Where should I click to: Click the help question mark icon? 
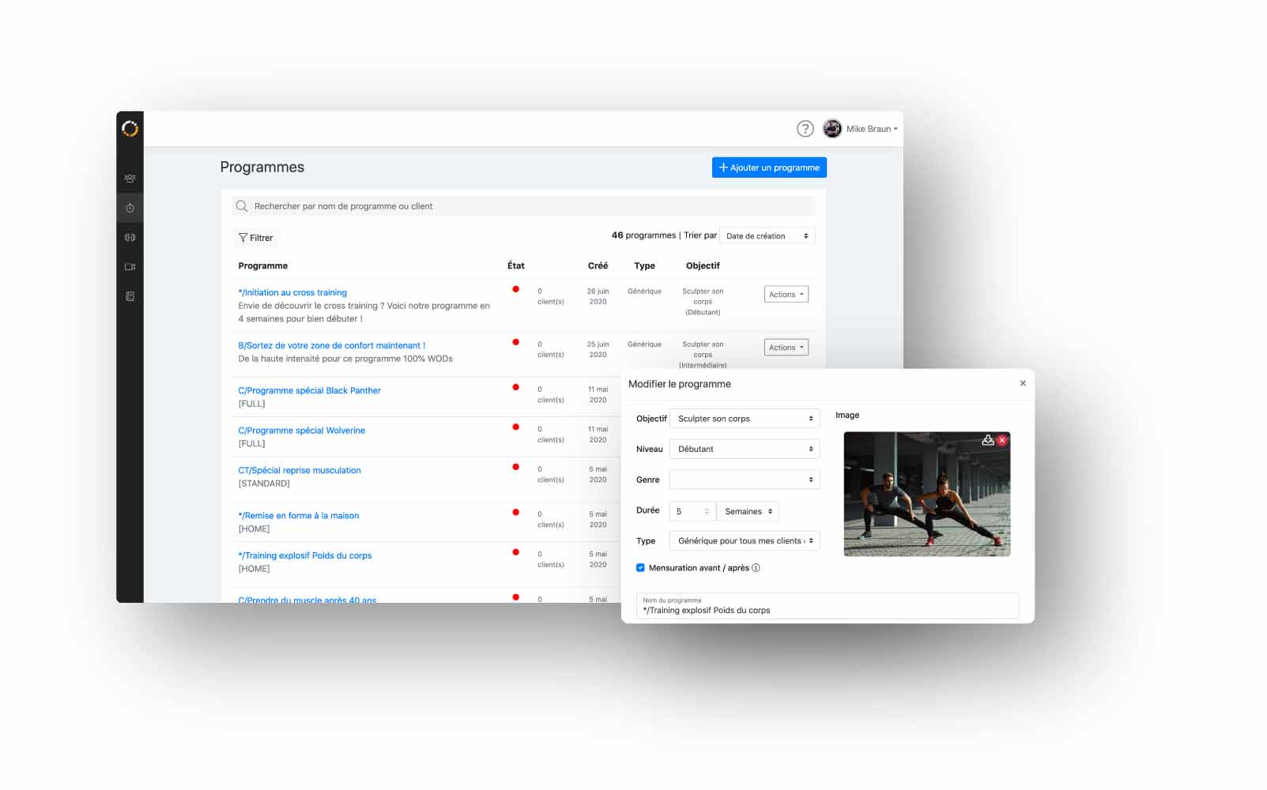[x=805, y=129]
